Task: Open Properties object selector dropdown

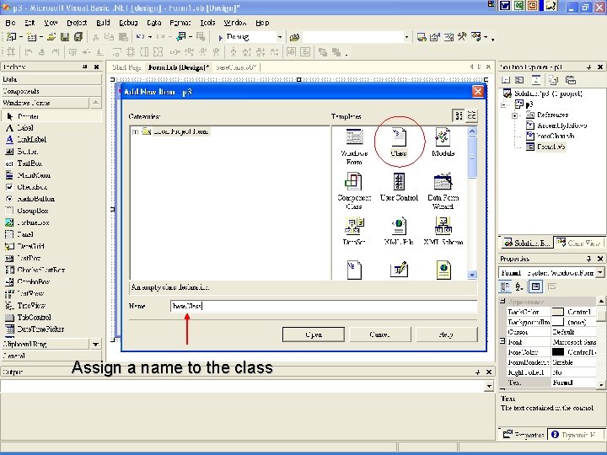Action: [x=599, y=273]
